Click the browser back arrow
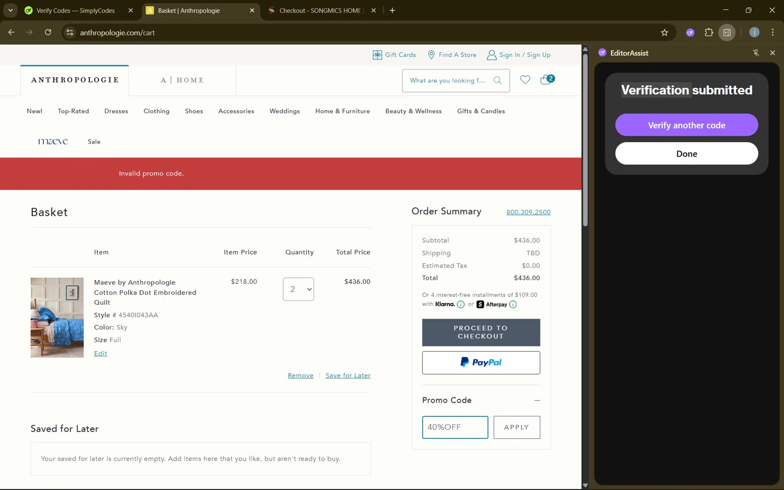Image resolution: width=784 pixels, height=490 pixels. click(11, 32)
